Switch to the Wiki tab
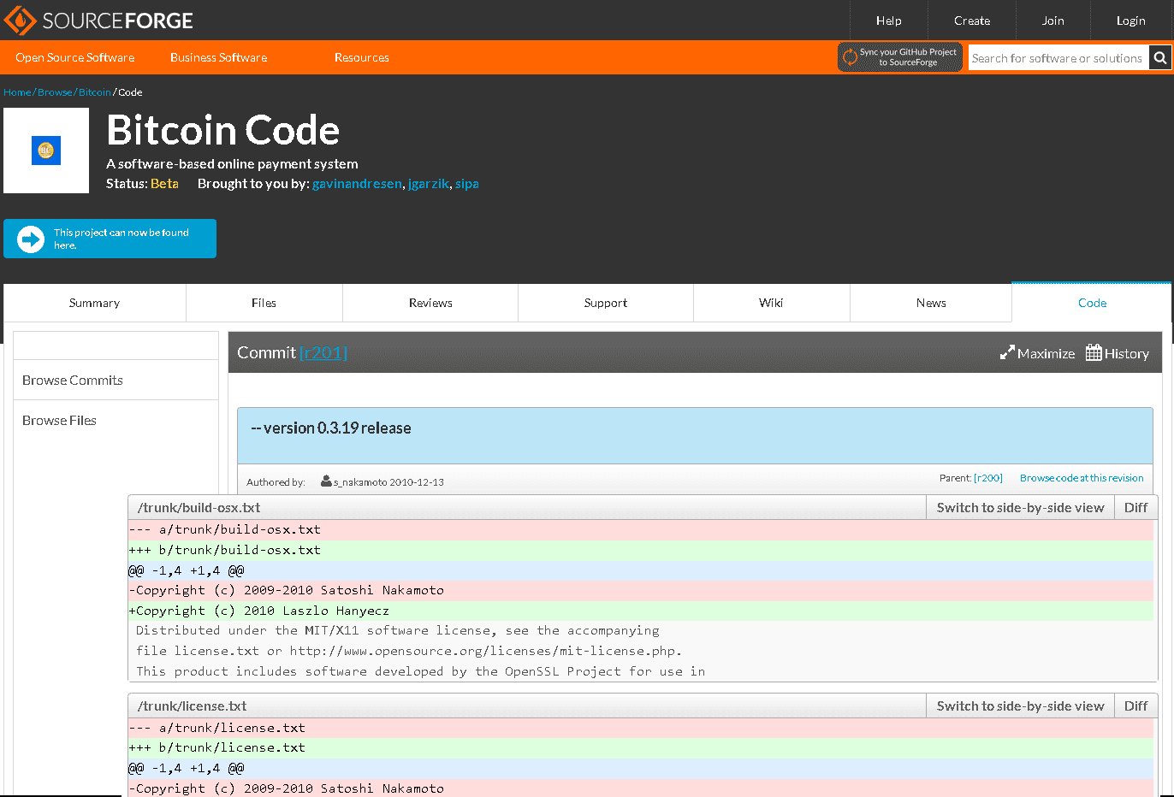The image size is (1174, 797). coord(771,303)
